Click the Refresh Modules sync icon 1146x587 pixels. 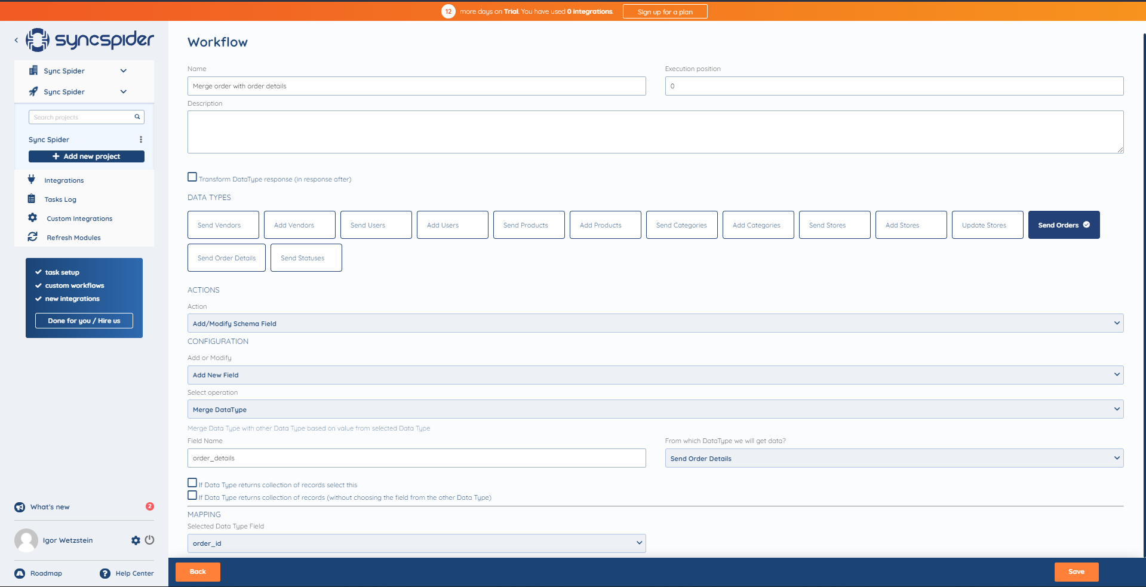(33, 237)
